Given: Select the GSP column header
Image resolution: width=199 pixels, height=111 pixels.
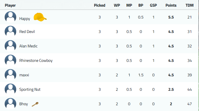Looking at the screenshot, I should tap(153, 5).
